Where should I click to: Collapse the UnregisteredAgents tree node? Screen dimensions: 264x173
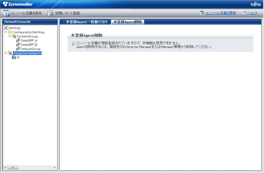click(x=5, y=53)
